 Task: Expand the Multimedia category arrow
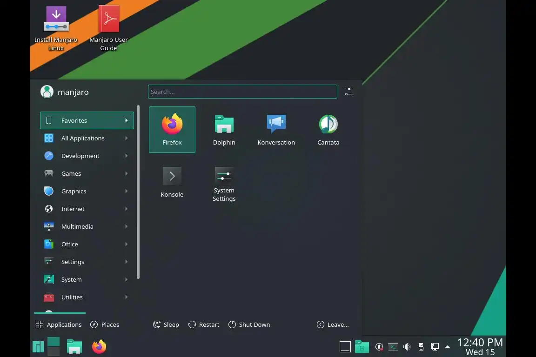pyautogui.click(x=127, y=226)
